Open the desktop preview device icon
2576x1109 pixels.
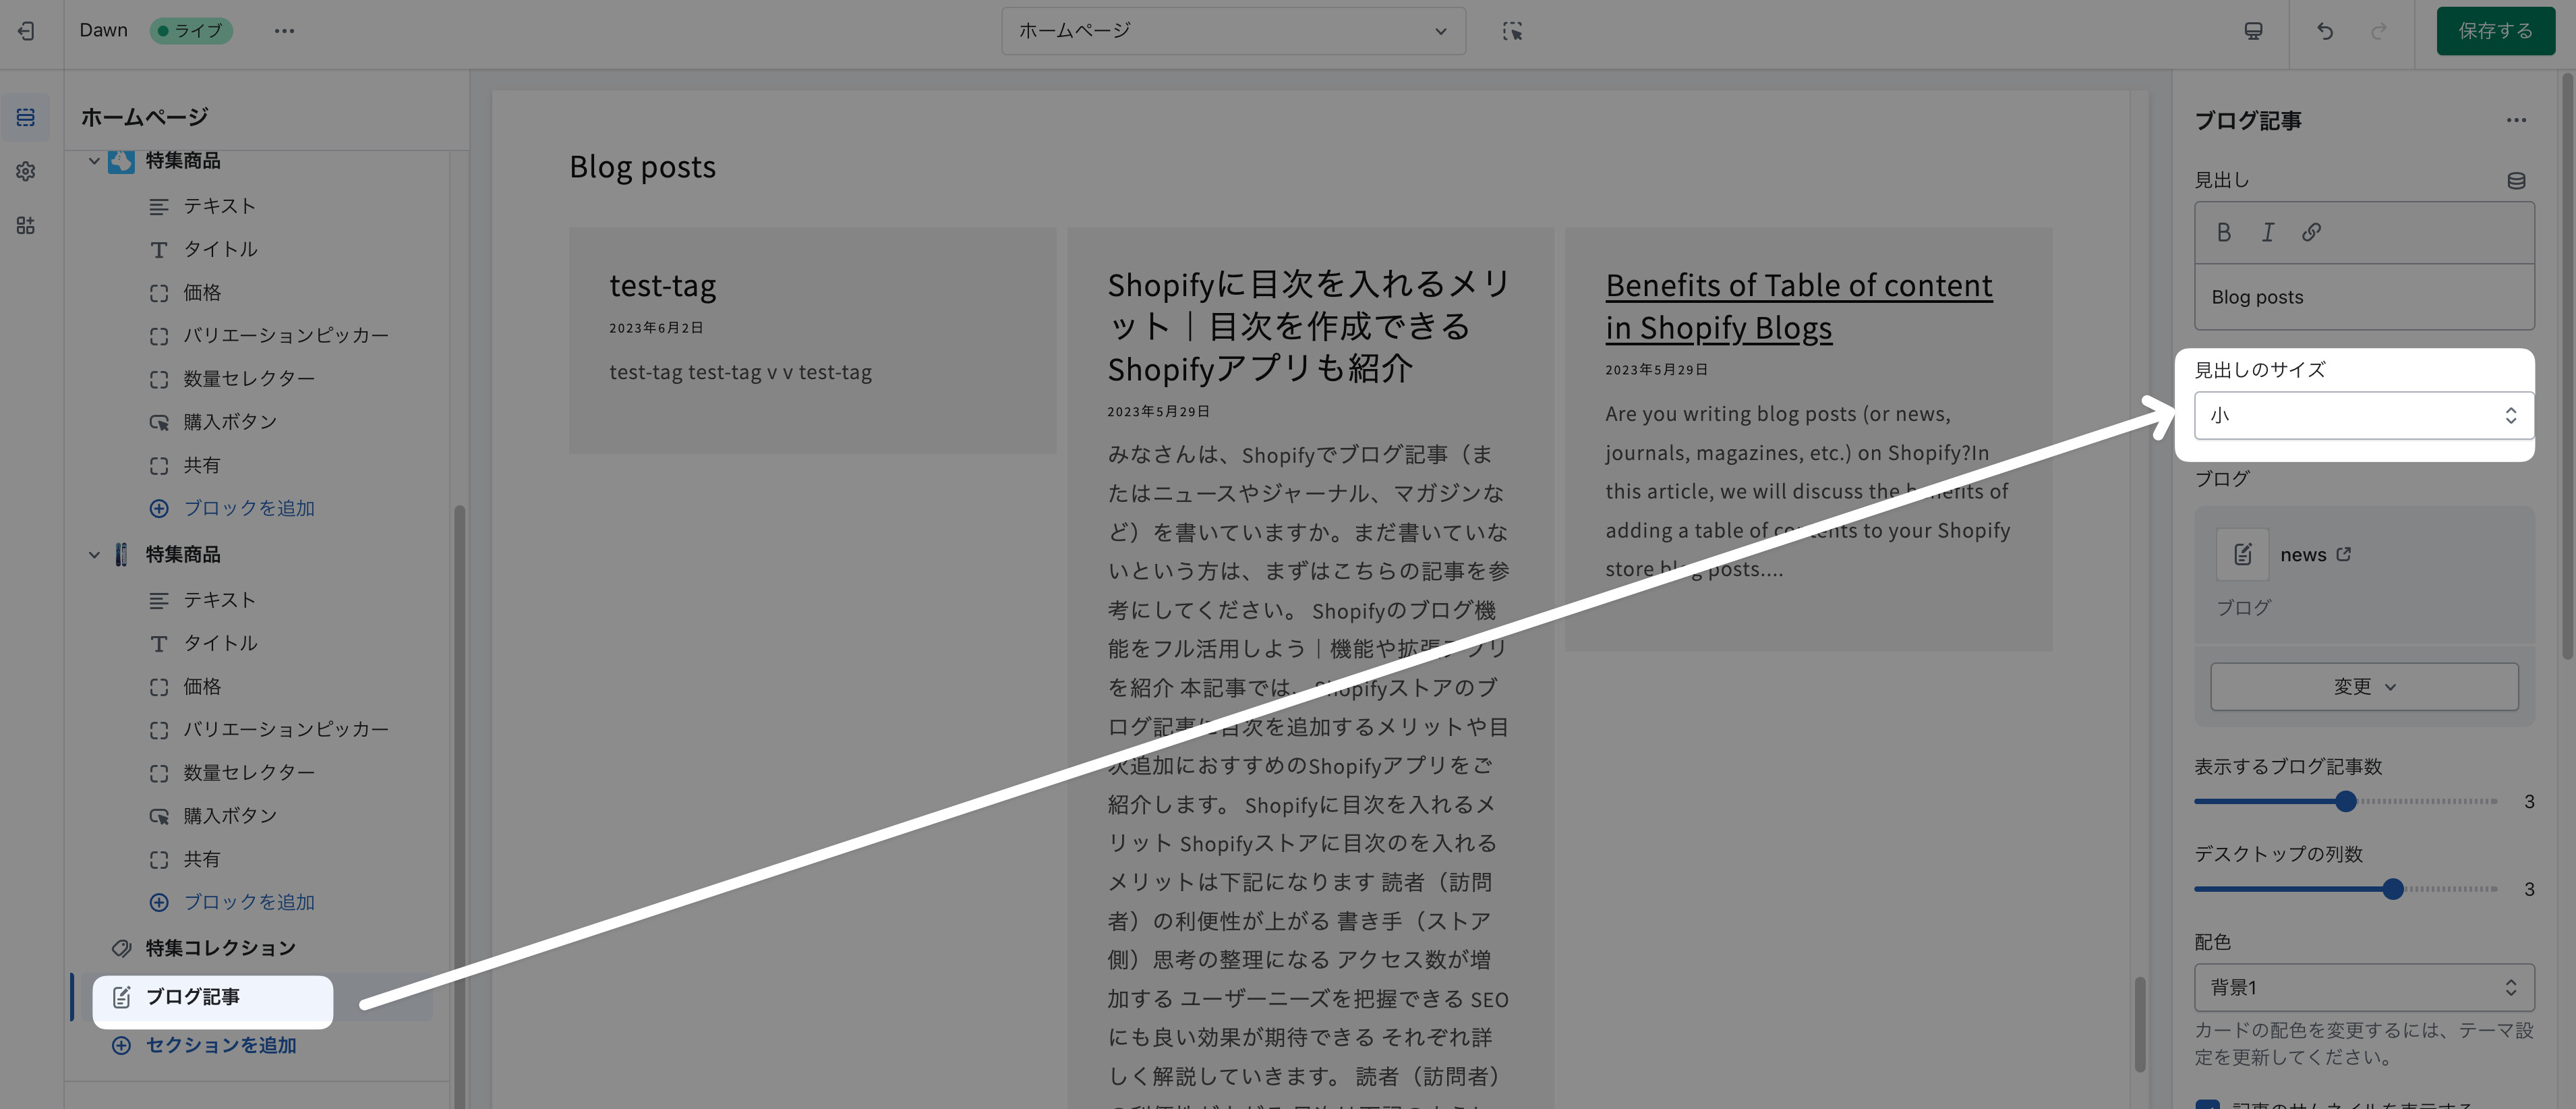(x=2253, y=31)
